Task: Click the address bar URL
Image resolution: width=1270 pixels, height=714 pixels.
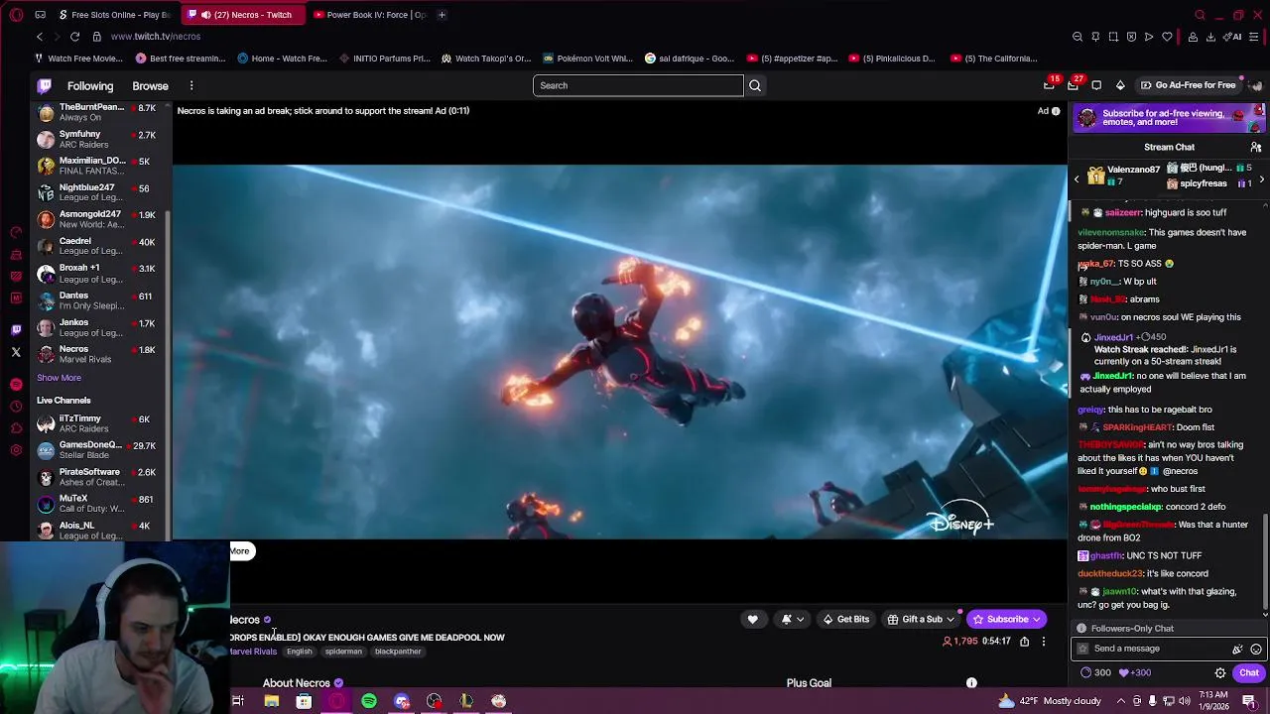Action: point(156,37)
